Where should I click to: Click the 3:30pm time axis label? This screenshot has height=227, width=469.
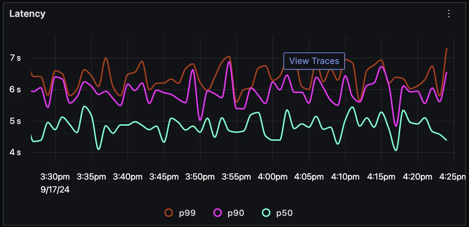[x=55, y=177]
